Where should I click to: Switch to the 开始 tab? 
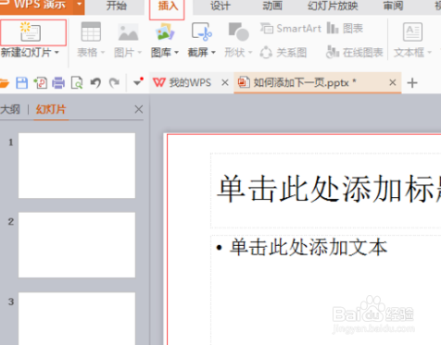tap(116, 6)
